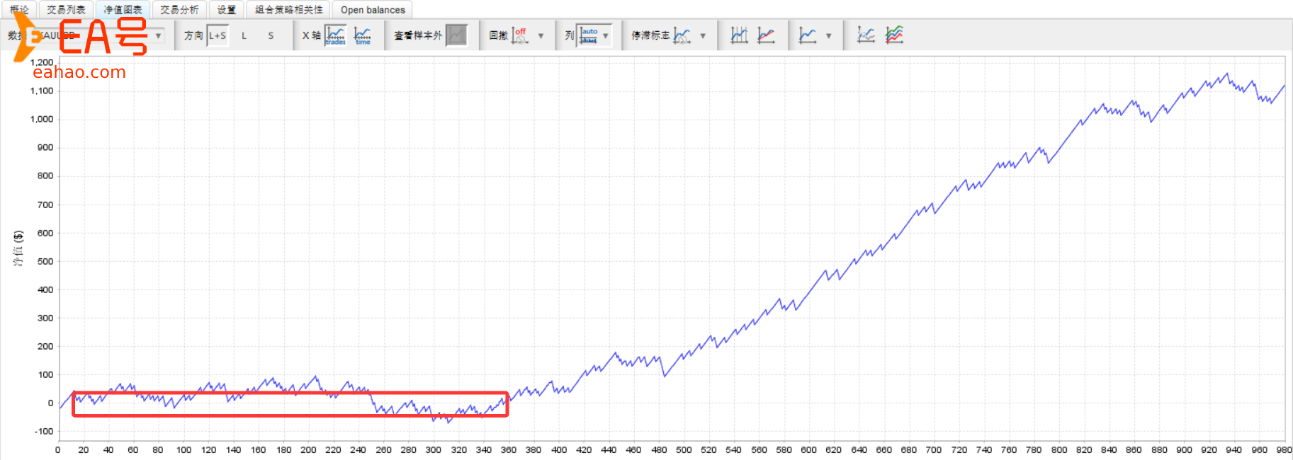Select the L long-only direction
This screenshot has width=1293, height=460.
pyautogui.click(x=244, y=35)
